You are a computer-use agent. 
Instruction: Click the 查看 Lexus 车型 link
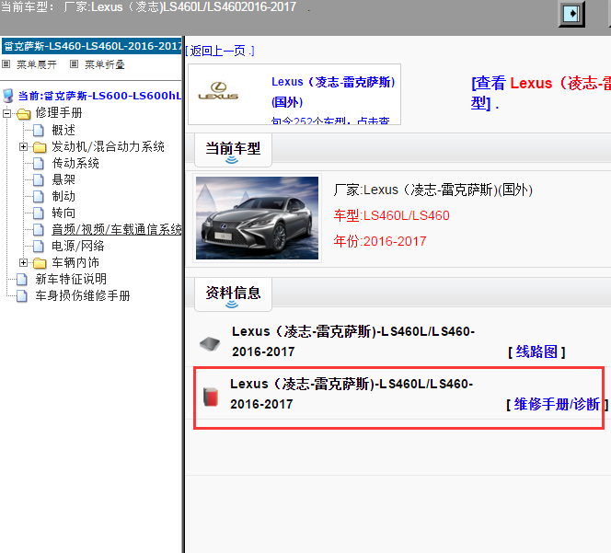click(541, 93)
